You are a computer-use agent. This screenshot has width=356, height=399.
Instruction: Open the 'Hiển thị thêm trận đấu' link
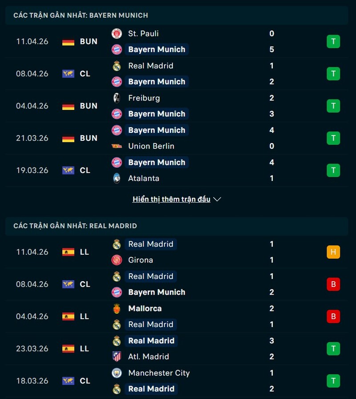click(171, 199)
